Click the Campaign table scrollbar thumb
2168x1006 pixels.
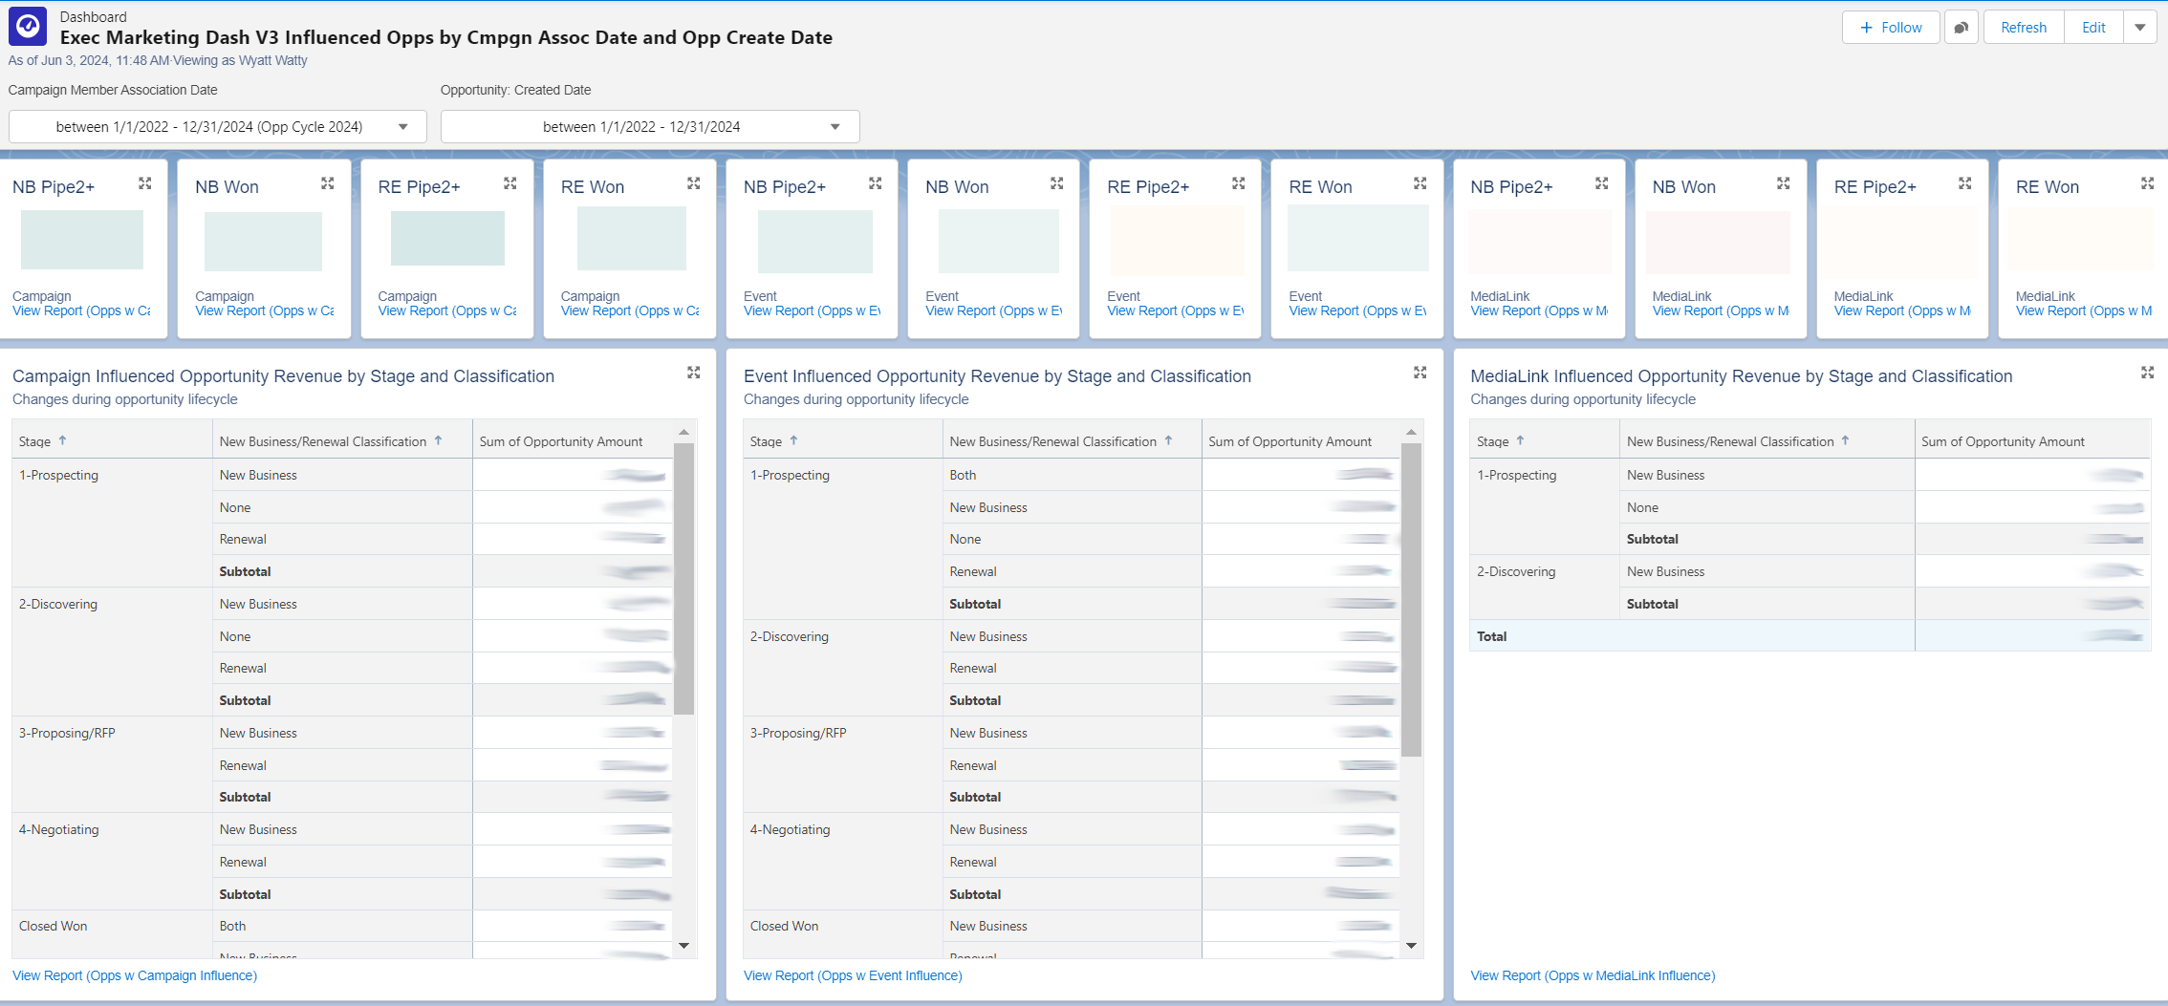[x=683, y=578]
